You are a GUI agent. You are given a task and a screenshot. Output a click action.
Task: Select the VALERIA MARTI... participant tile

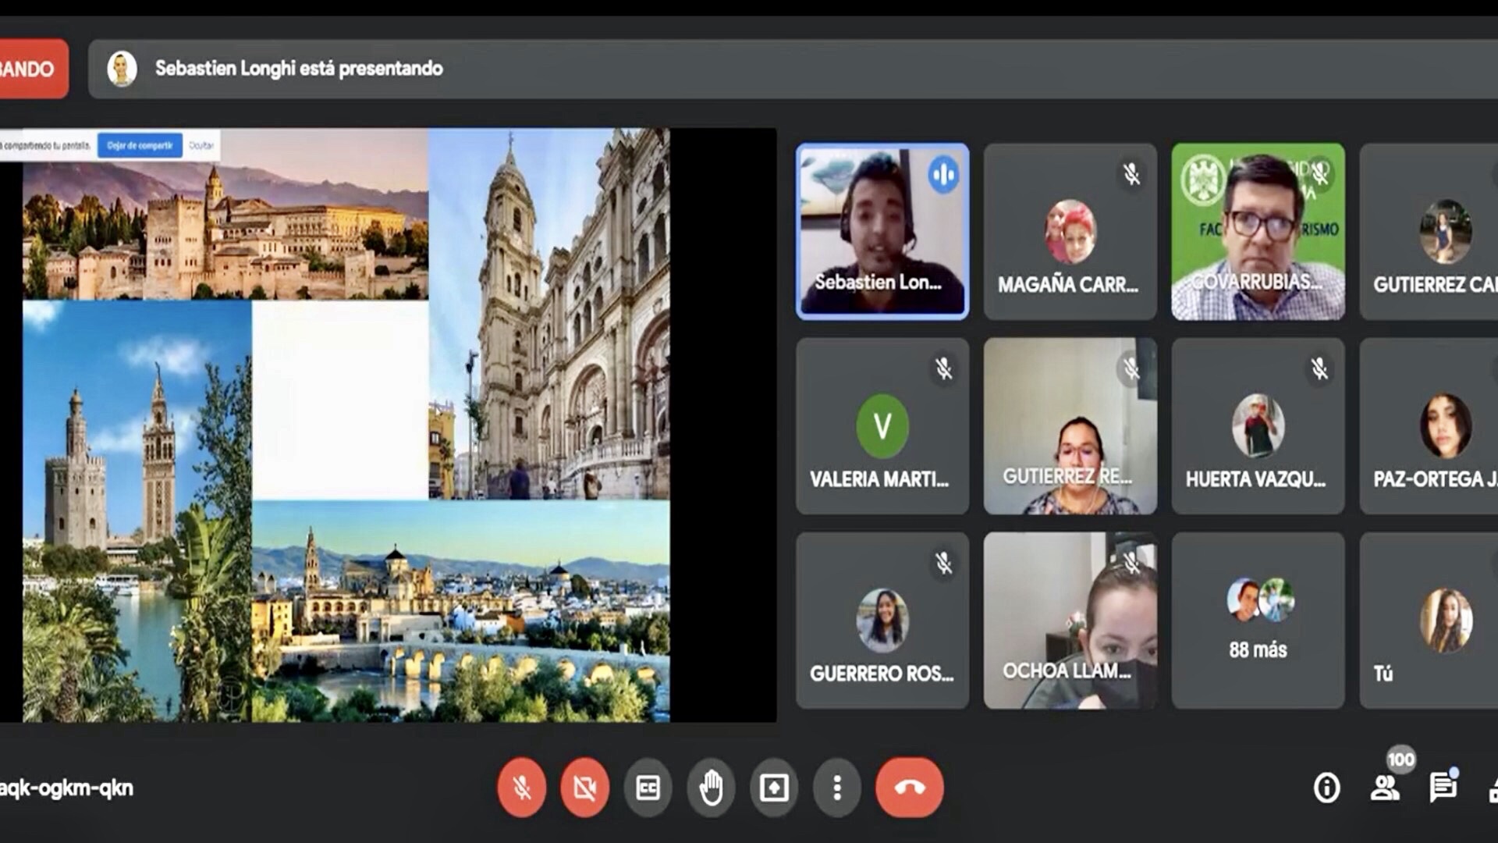(x=882, y=426)
